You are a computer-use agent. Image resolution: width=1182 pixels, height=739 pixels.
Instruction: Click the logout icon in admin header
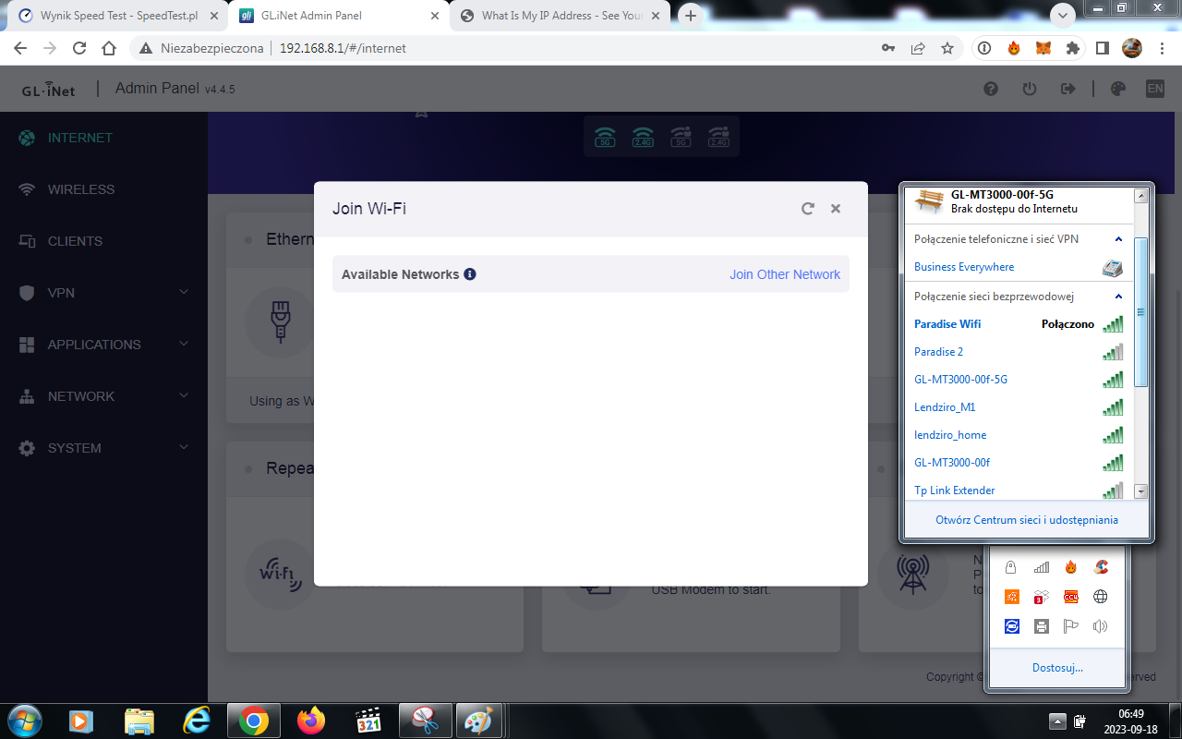coord(1068,89)
